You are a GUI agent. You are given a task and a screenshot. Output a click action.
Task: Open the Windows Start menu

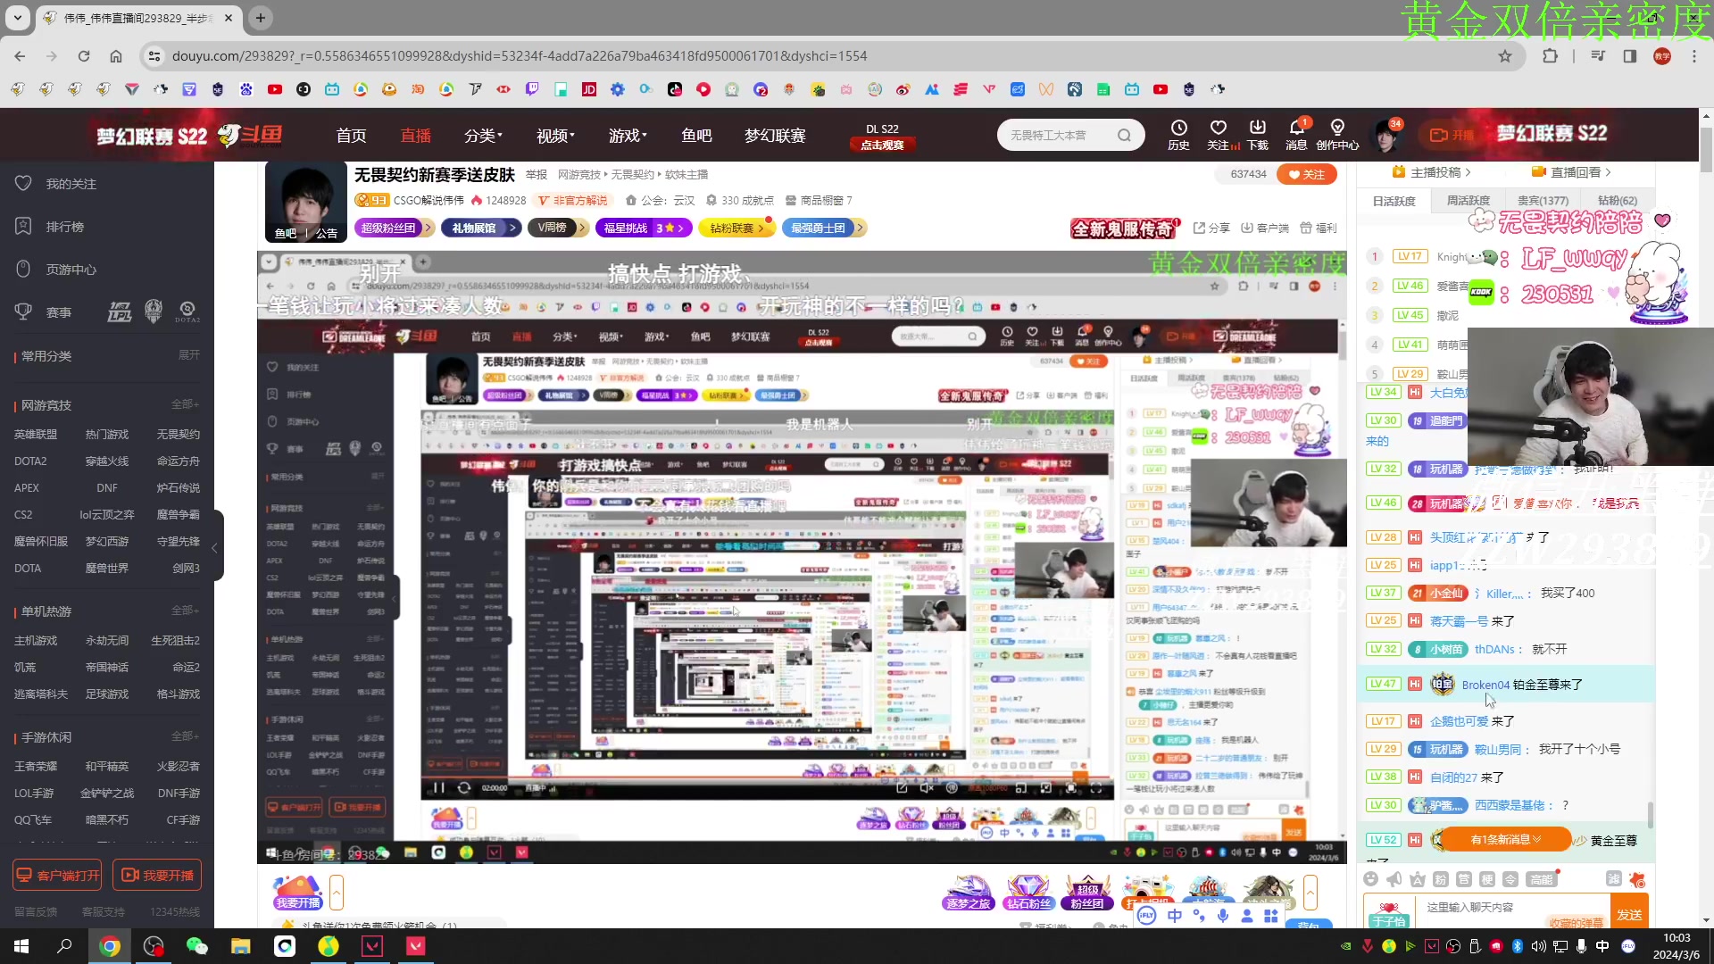coord(21,946)
